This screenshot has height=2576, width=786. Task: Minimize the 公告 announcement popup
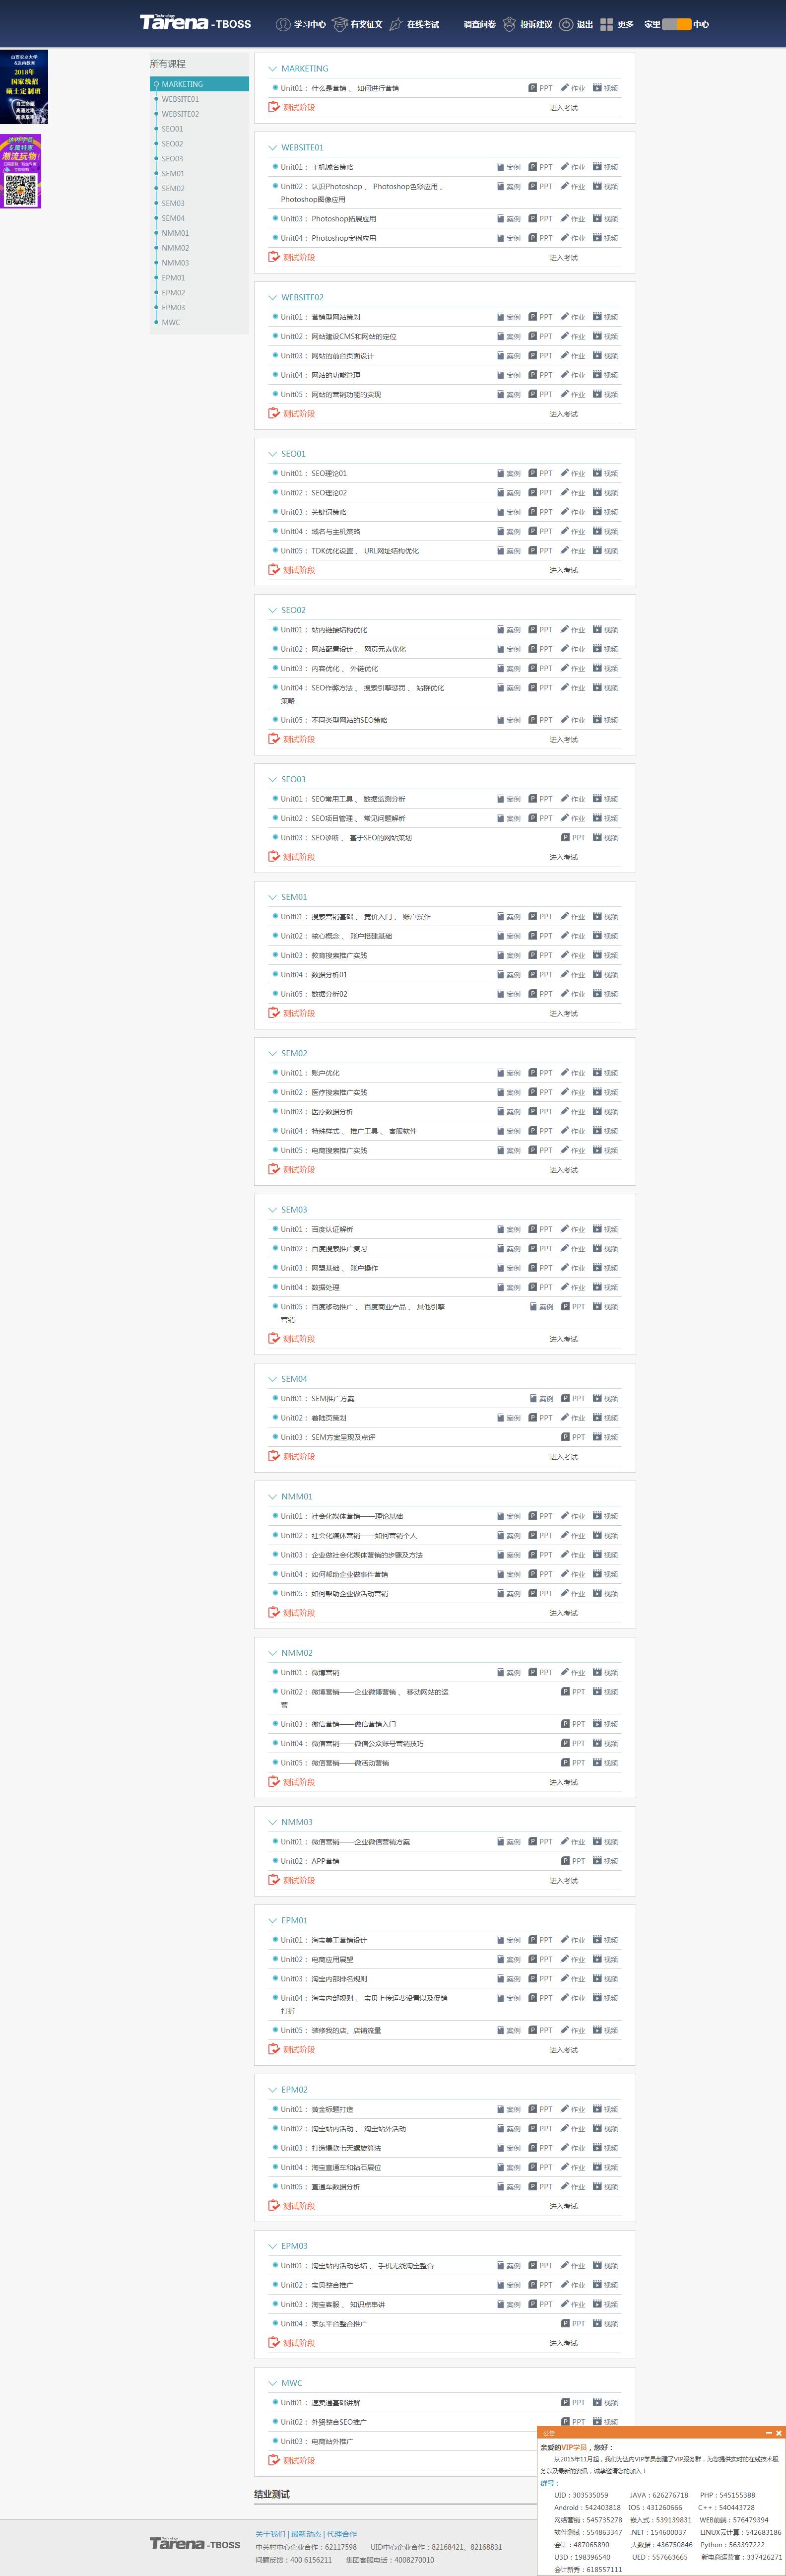tap(768, 2432)
